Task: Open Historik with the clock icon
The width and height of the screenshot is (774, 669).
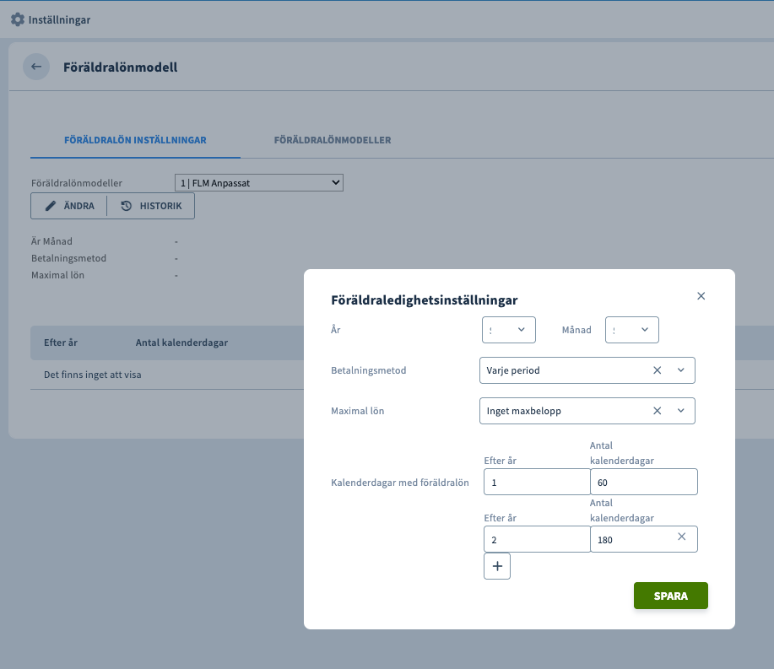Action: (x=151, y=206)
